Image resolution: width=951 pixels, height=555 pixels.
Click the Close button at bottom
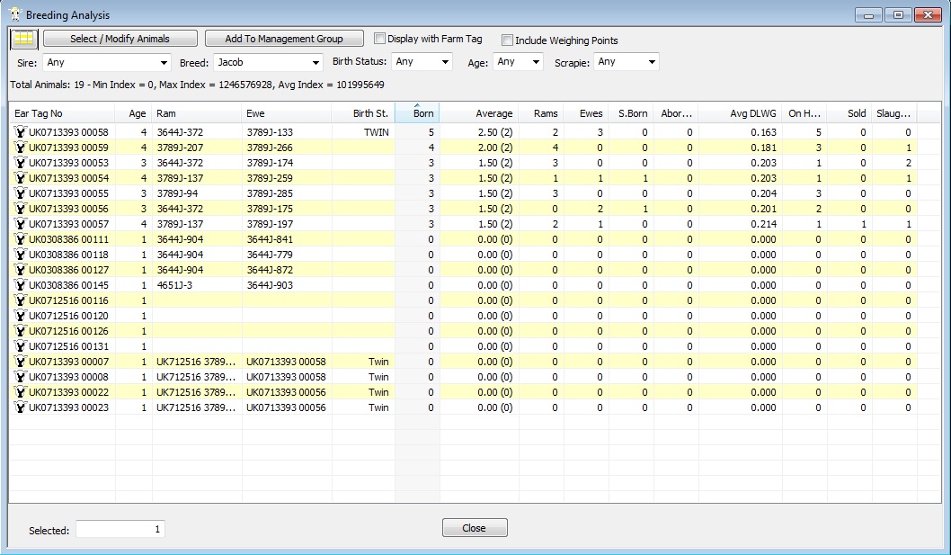pos(475,528)
